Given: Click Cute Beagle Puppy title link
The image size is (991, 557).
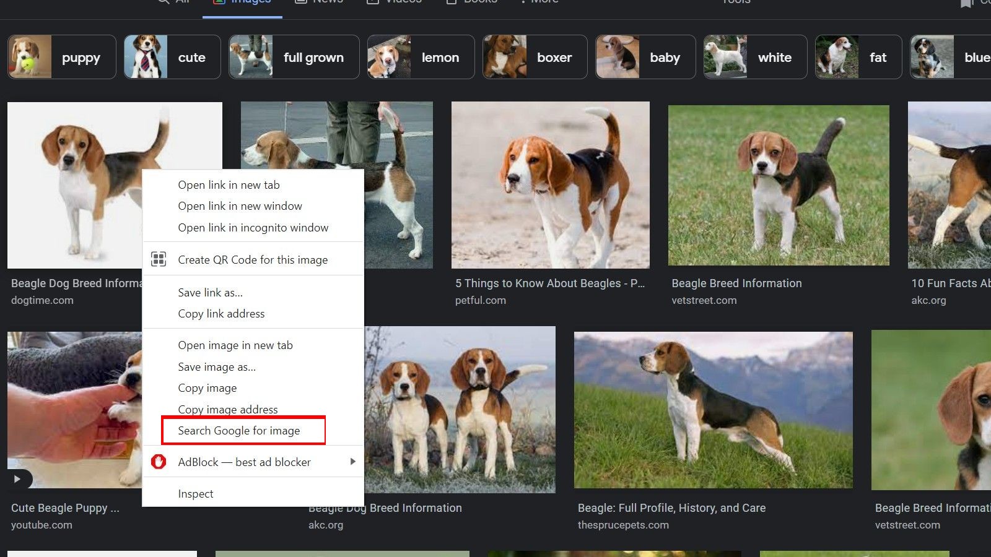Looking at the screenshot, I should pyautogui.click(x=65, y=507).
